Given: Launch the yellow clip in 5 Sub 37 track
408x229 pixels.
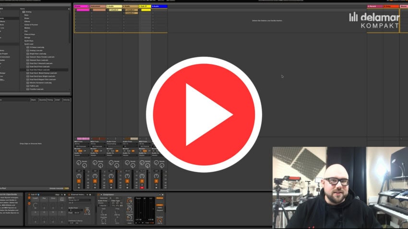Looking at the screenshot, I should [x=146, y=10].
